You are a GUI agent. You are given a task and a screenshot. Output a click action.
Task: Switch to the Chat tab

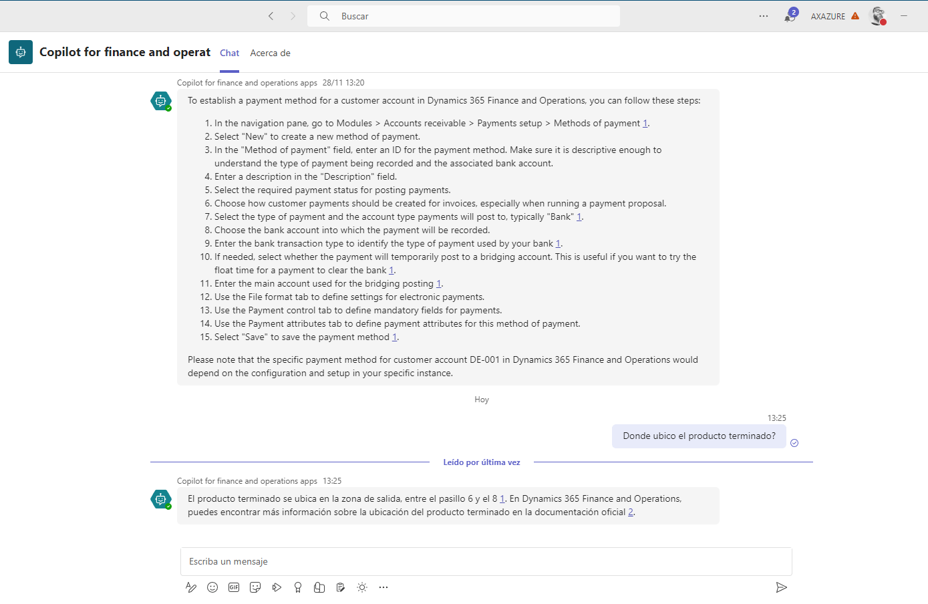(229, 53)
